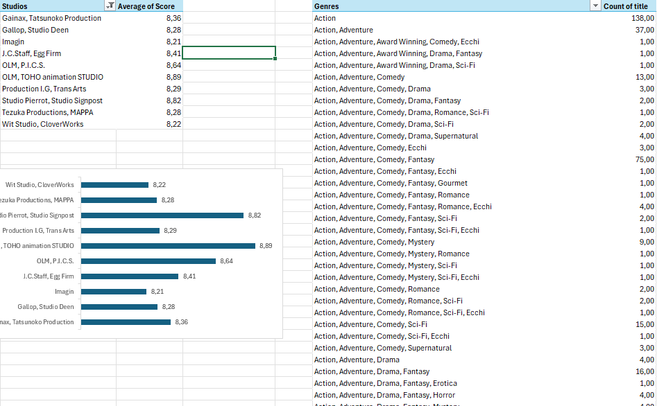This screenshot has width=657, height=406.
Task: Click the Average of Score header
Action: coord(151,6)
